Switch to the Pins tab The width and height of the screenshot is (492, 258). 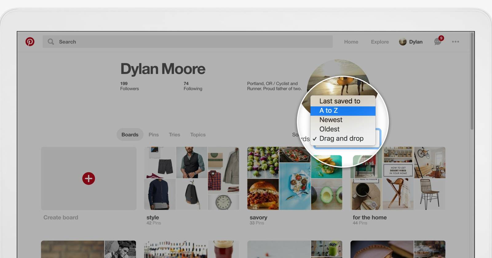click(x=153, y=135)
